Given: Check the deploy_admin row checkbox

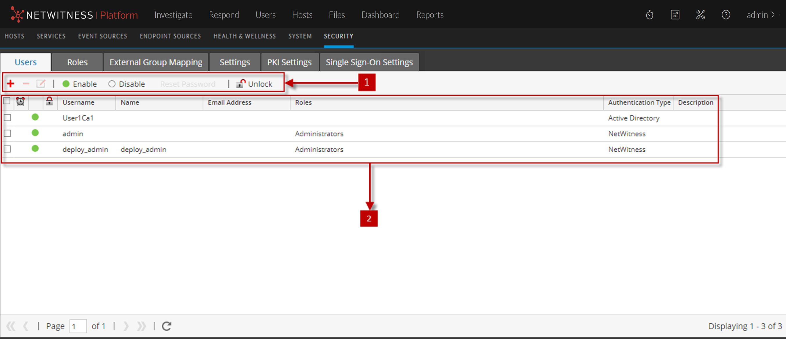Looking at the screenshot, I should point(7,149).
